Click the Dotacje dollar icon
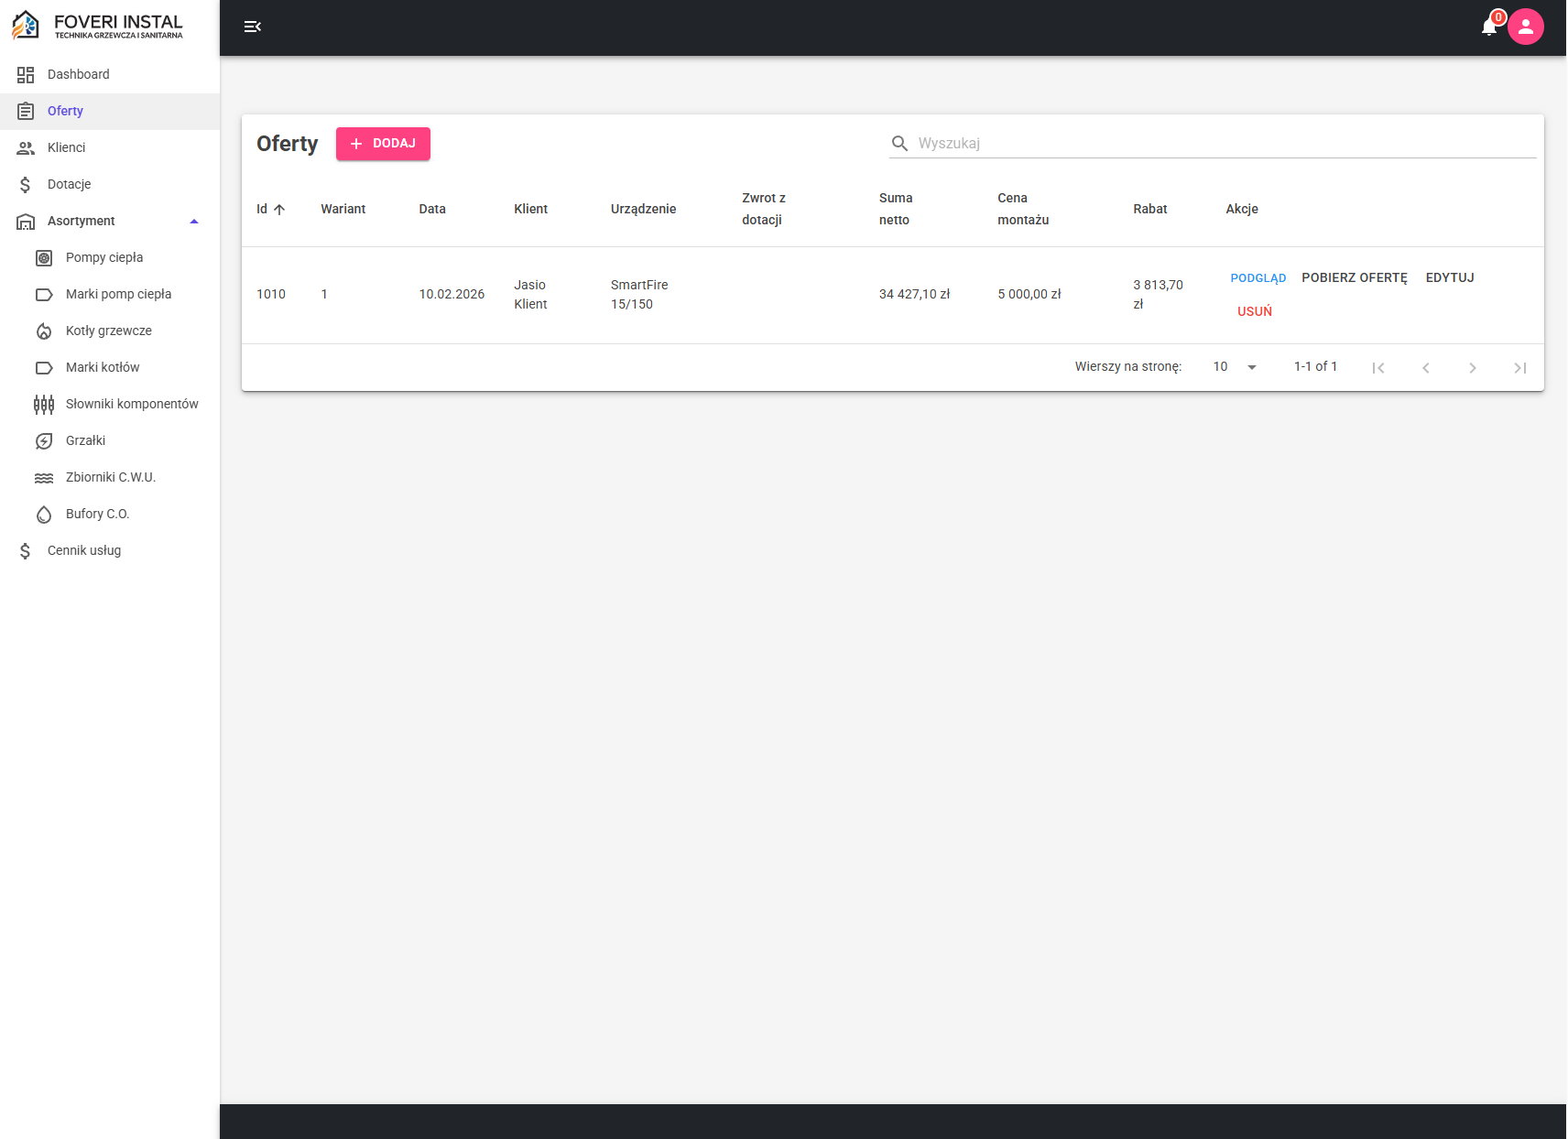The width and height of the screenshot is (1568, 1139). [x=26, y=184]
